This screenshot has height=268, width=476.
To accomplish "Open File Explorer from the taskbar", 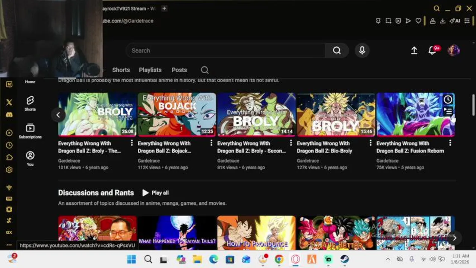I will click(197, 259).
